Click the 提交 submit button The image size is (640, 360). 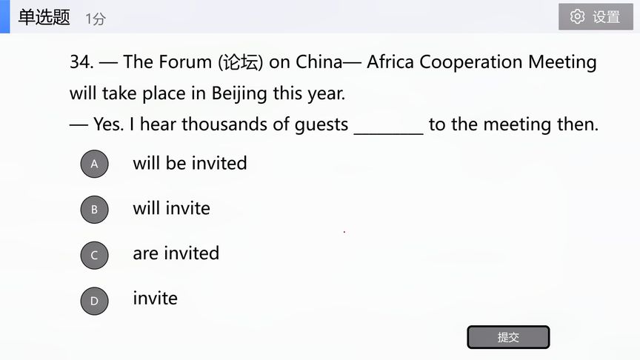(508, 337)
